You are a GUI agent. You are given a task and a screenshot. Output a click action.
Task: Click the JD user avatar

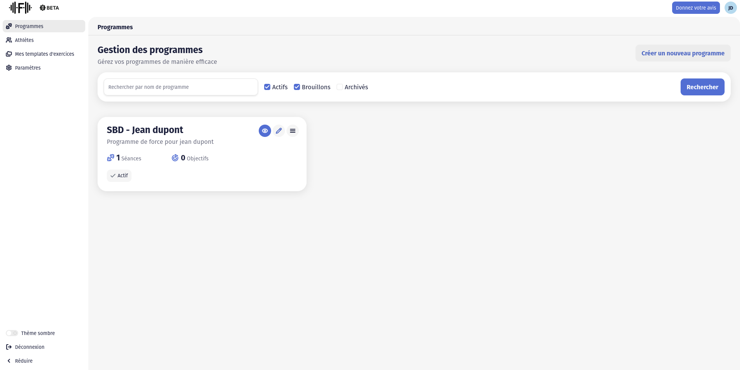[x=730, y=8]
